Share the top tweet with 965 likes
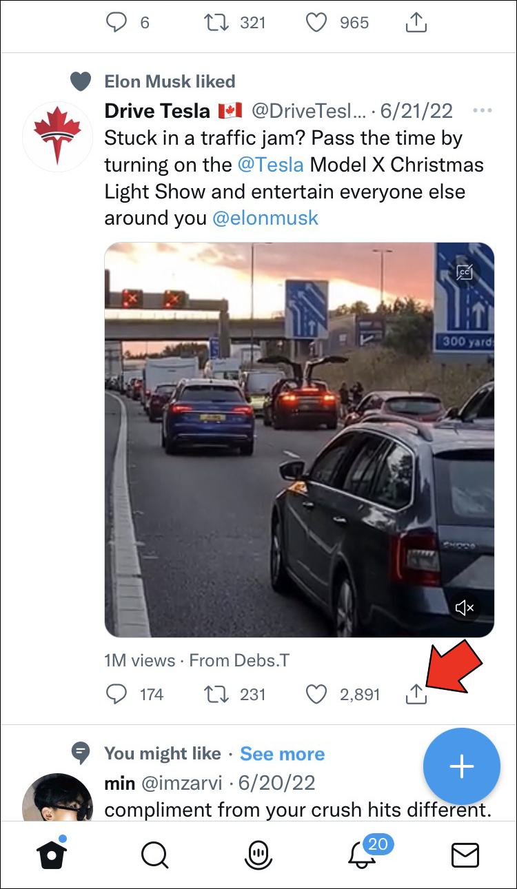 coord(416,23)
